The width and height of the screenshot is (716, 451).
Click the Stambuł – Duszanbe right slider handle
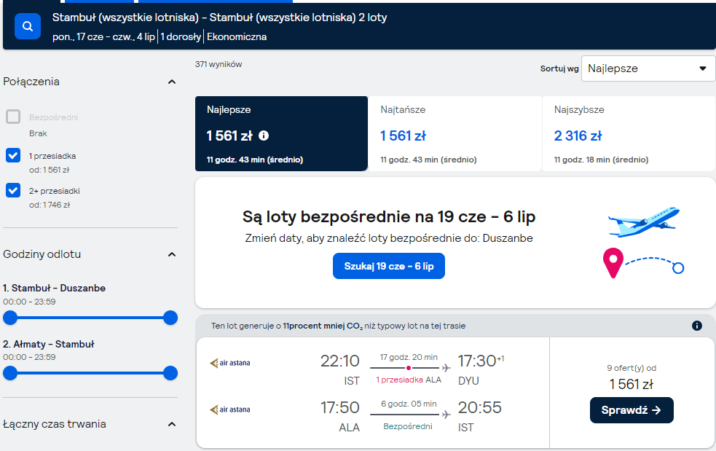click(170, 318)
